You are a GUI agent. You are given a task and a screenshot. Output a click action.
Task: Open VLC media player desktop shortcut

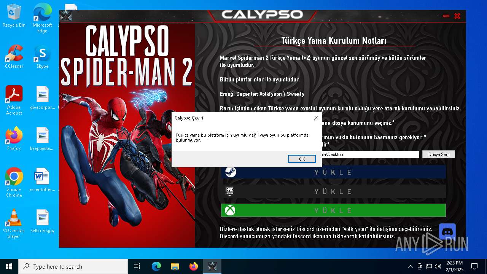[x=14, y=224]
